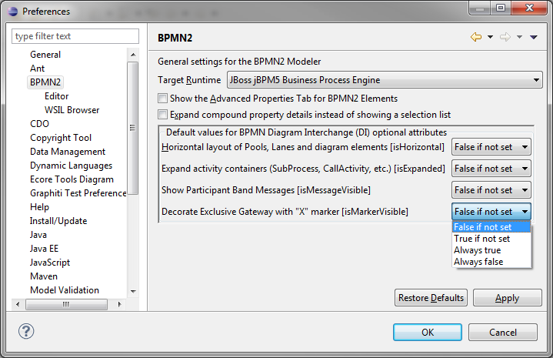Choose 'Always false' option
This screenshot has width=553, height=358.
[491, 262]
